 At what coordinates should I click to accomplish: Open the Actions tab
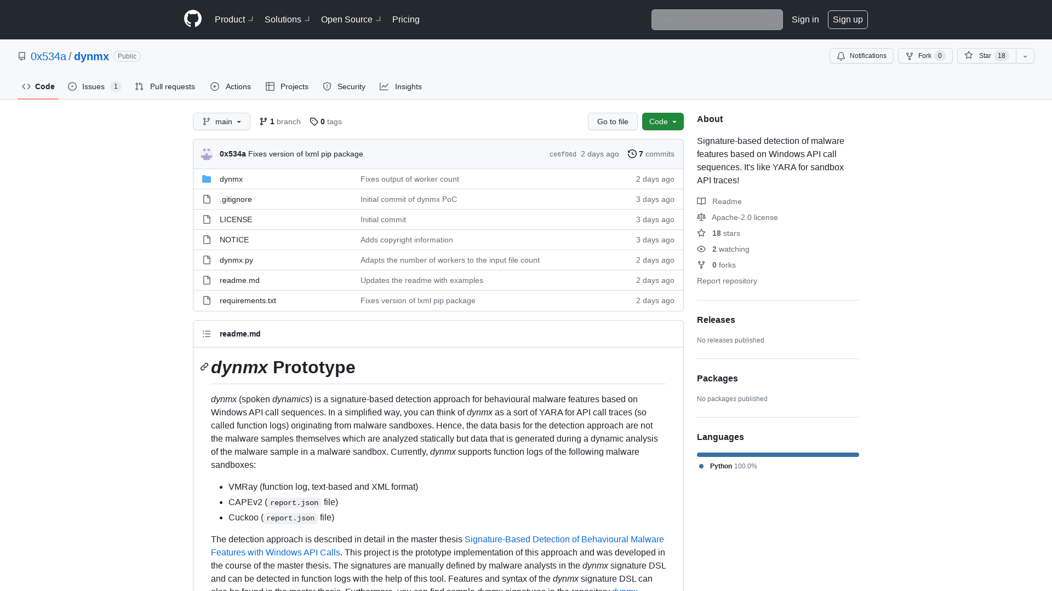point(231,86)
